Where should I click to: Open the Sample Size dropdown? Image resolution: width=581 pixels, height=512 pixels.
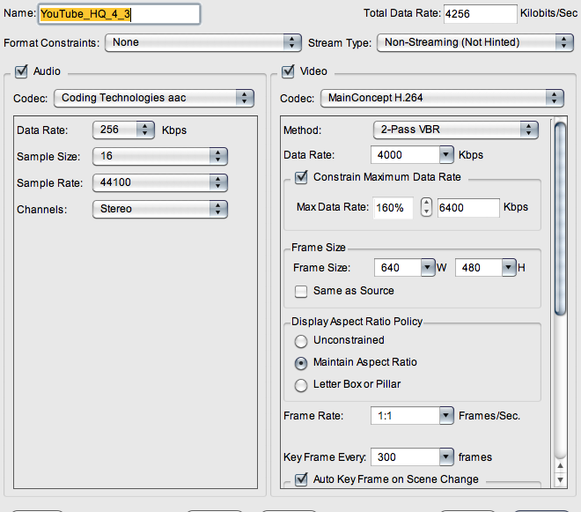[x=159, y=157]
